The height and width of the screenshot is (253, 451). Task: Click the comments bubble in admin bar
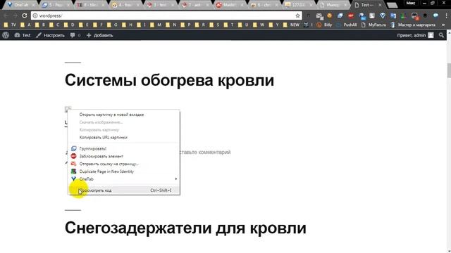tap(75, 35)
